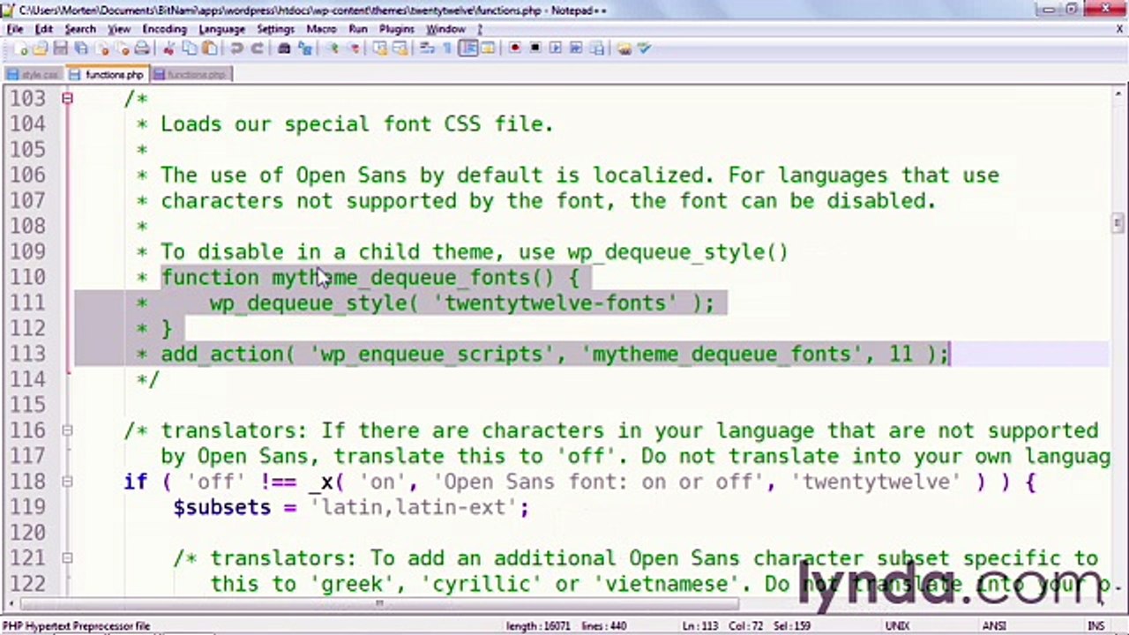Open the user defined language dialog icon
The image size is (1129, 635).
pos(488,49)
